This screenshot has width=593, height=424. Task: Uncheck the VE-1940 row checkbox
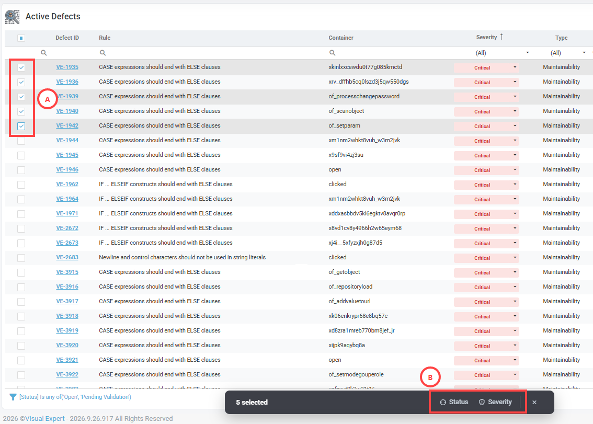[x=21, y=111]
